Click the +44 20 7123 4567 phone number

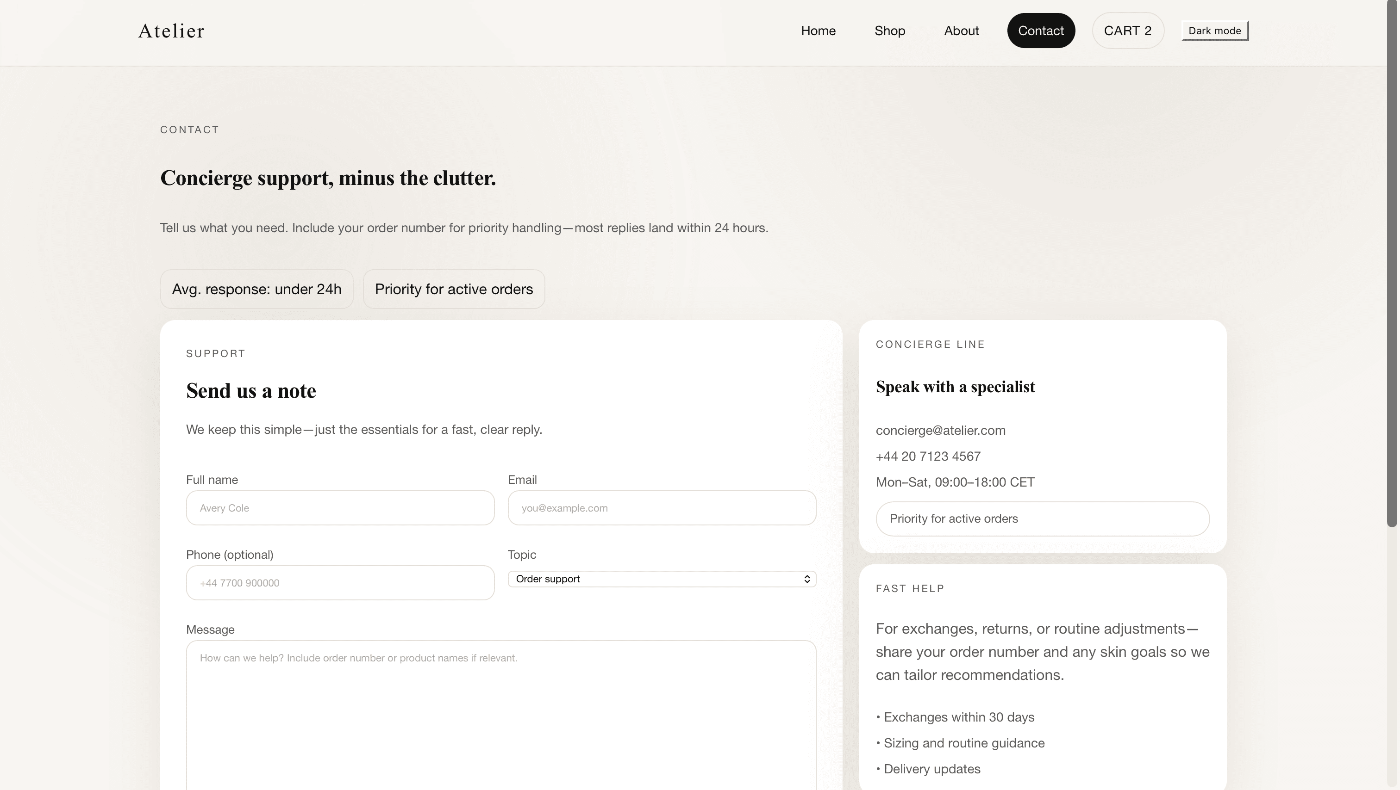coord(928,456)
